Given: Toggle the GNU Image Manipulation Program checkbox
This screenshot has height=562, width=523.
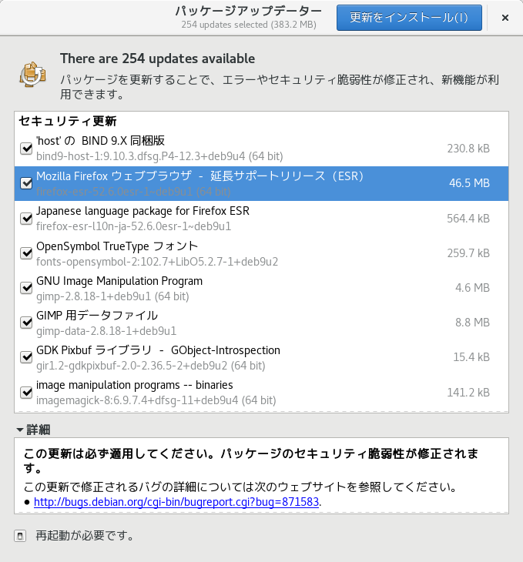Looking at the screenshot, I should pyautogui.click(x=26, y=288).
